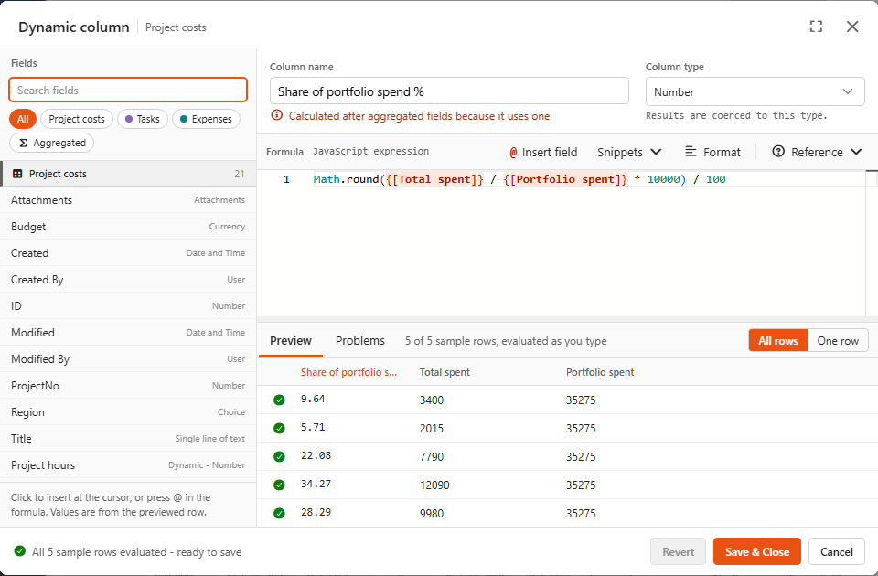Screen dimensions: 878x576
Task: Insert the Modified By field
Action: 128,358
